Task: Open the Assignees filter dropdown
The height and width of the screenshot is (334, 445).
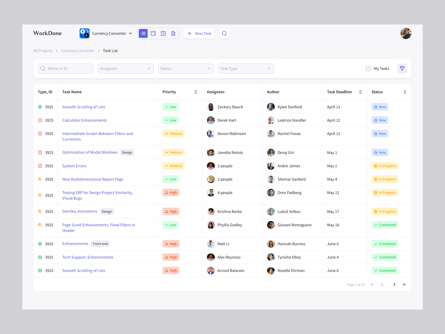Action: (x=125, y=68)
